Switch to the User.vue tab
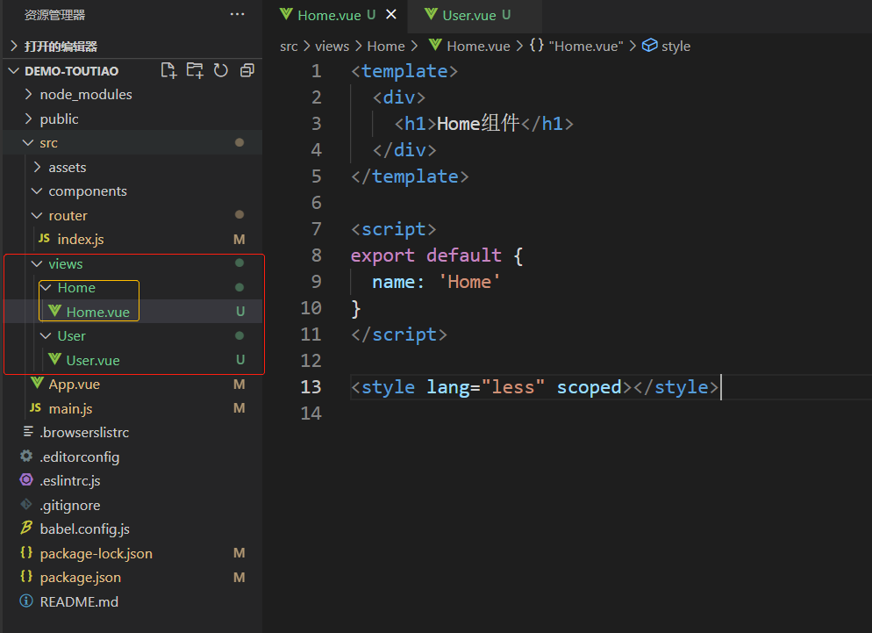 point(467,15)
